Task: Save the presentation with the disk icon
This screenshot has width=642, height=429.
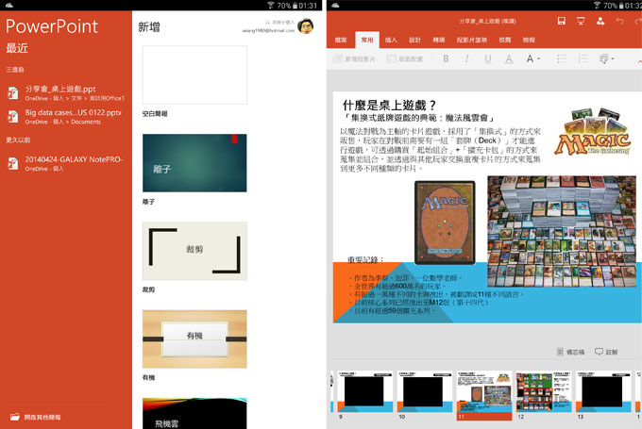Action: pos(562,21)
